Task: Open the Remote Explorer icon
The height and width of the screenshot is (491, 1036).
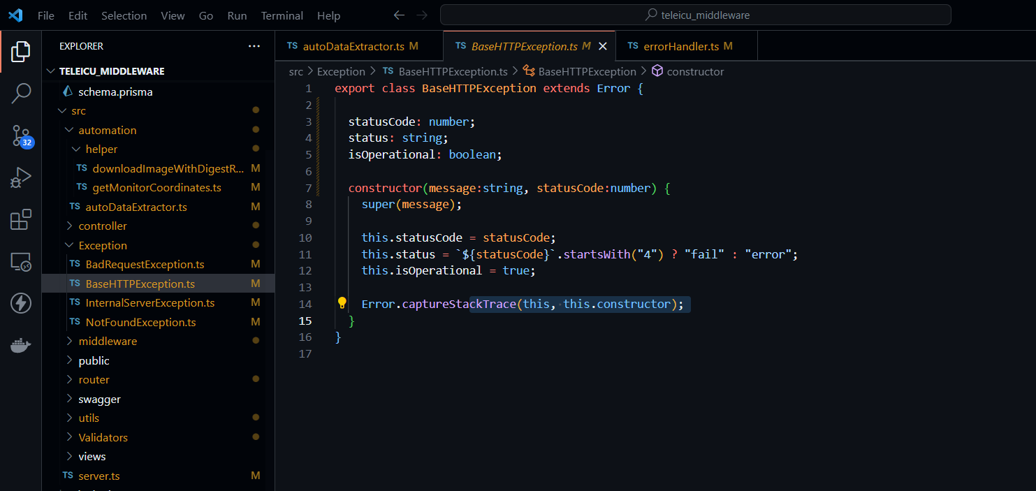Action: pyautogui.click(x=21, y=262)
